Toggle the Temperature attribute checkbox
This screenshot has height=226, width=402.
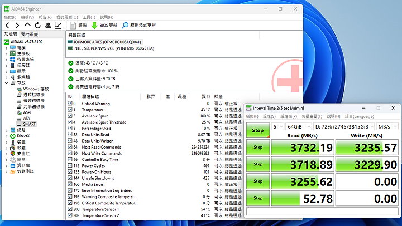[x=70, y=110]
